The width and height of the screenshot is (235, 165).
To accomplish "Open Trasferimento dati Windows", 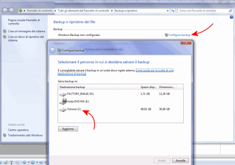I will pos(25,136).
